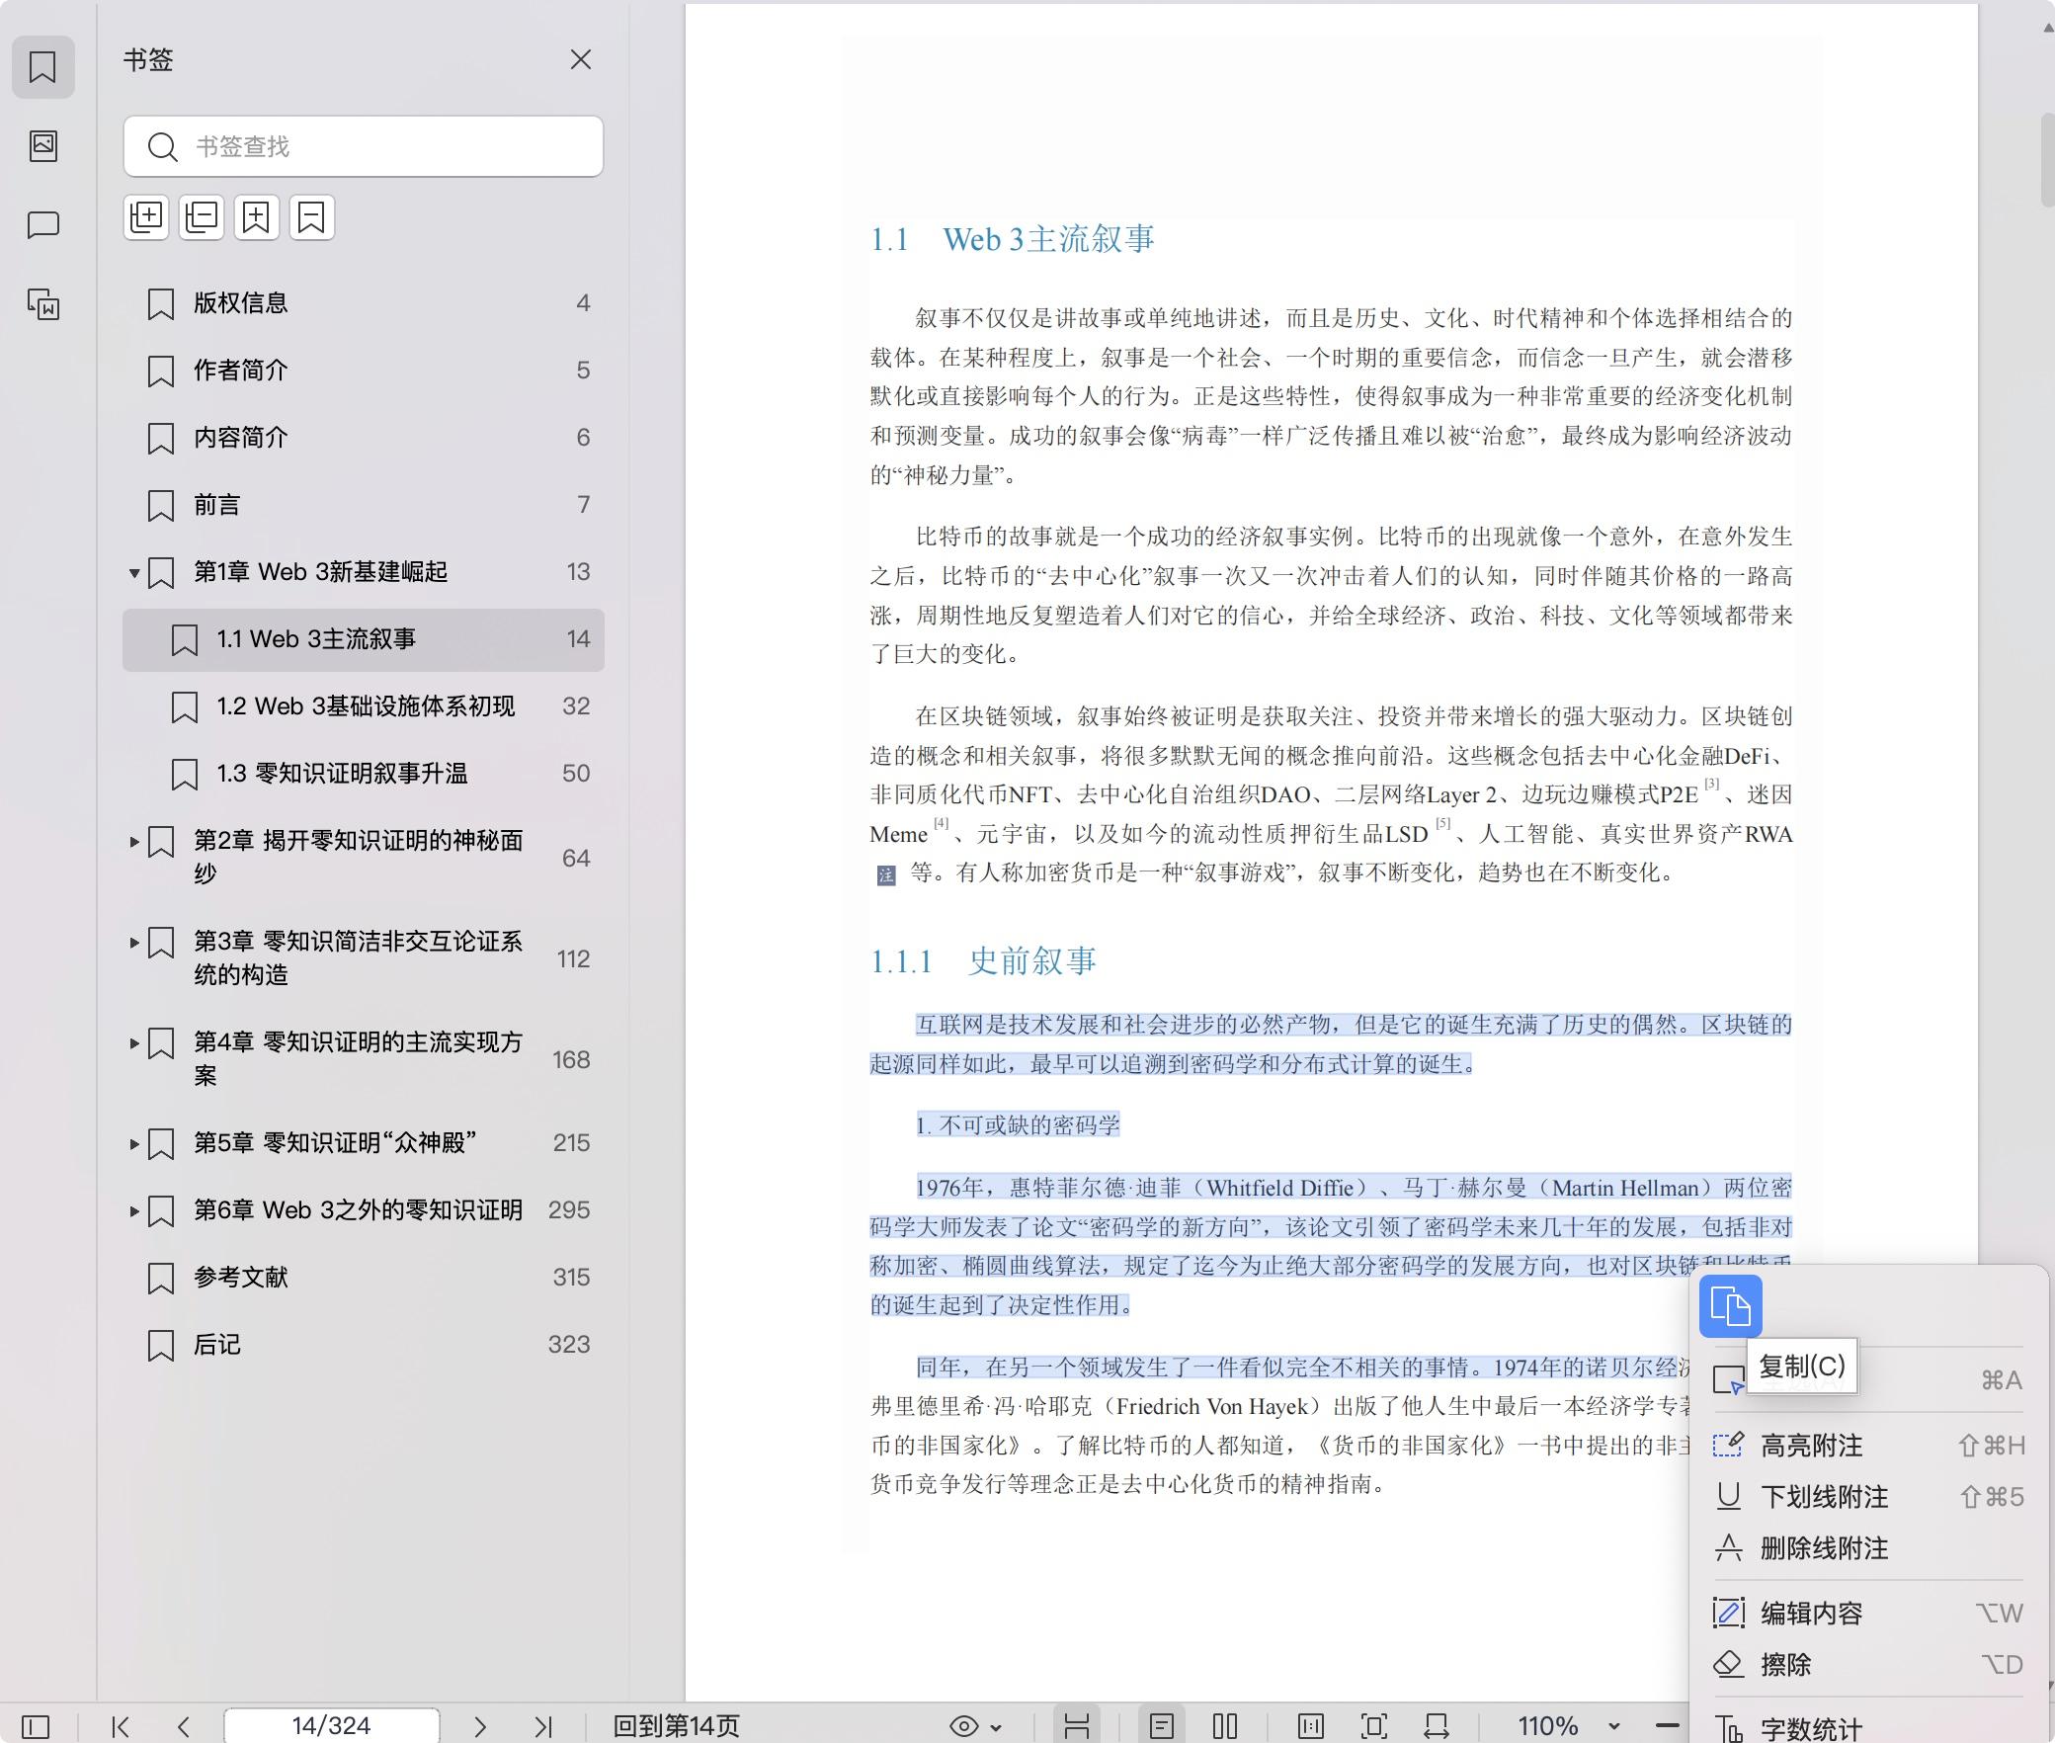Toggle the view mode eye icon
The height and width of the screenshot is (1743, 2055).
963,1726
